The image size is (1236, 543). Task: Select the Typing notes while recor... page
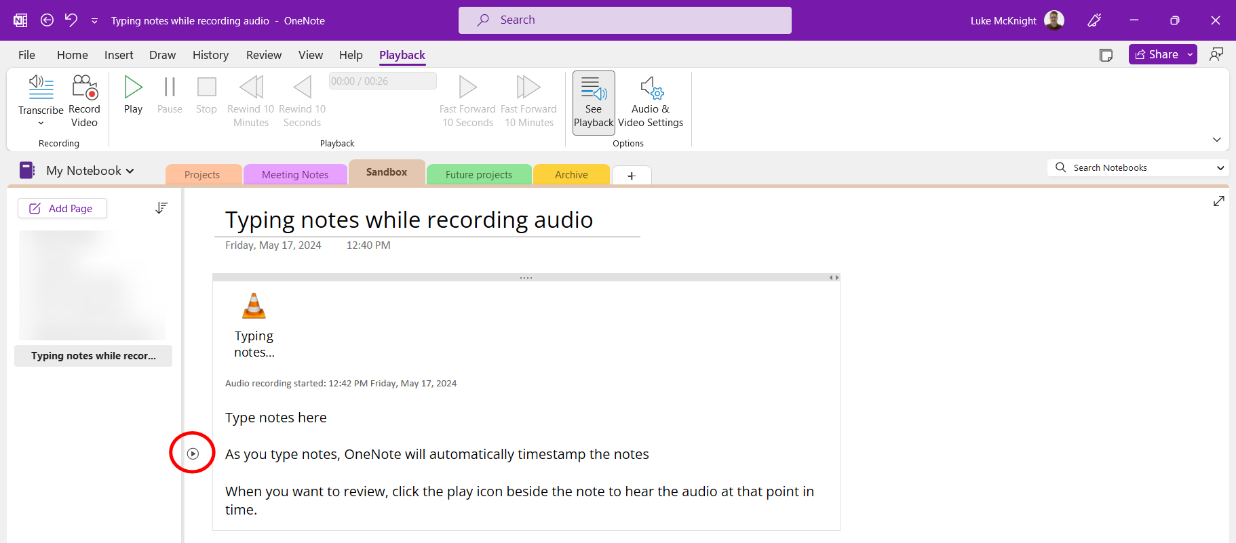coord(94,356)
